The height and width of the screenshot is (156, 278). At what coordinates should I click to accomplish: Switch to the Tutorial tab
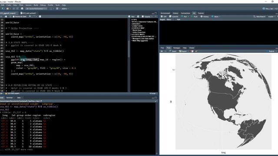click(201, 13)
